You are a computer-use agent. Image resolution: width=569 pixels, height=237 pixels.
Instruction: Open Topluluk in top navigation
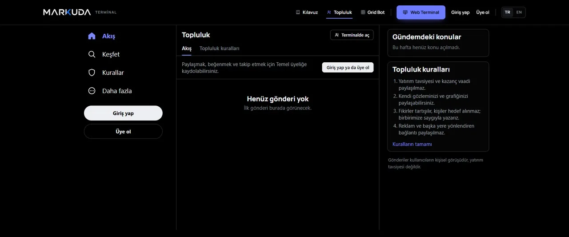(x=339, y=12)
